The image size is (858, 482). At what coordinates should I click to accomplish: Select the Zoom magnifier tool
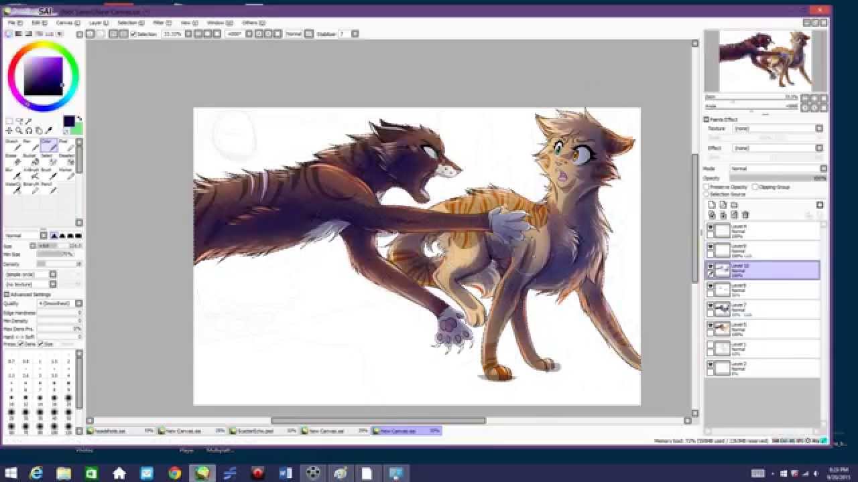19,131
